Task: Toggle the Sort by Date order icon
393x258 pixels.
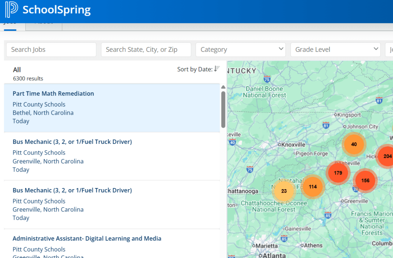Action: tap(217, 69)
